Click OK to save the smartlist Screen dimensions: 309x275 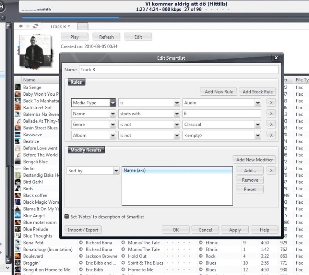coord(176,230)
